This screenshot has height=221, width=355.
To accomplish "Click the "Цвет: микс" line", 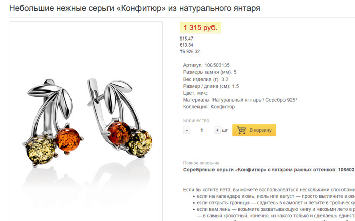I will click(195, 93).
